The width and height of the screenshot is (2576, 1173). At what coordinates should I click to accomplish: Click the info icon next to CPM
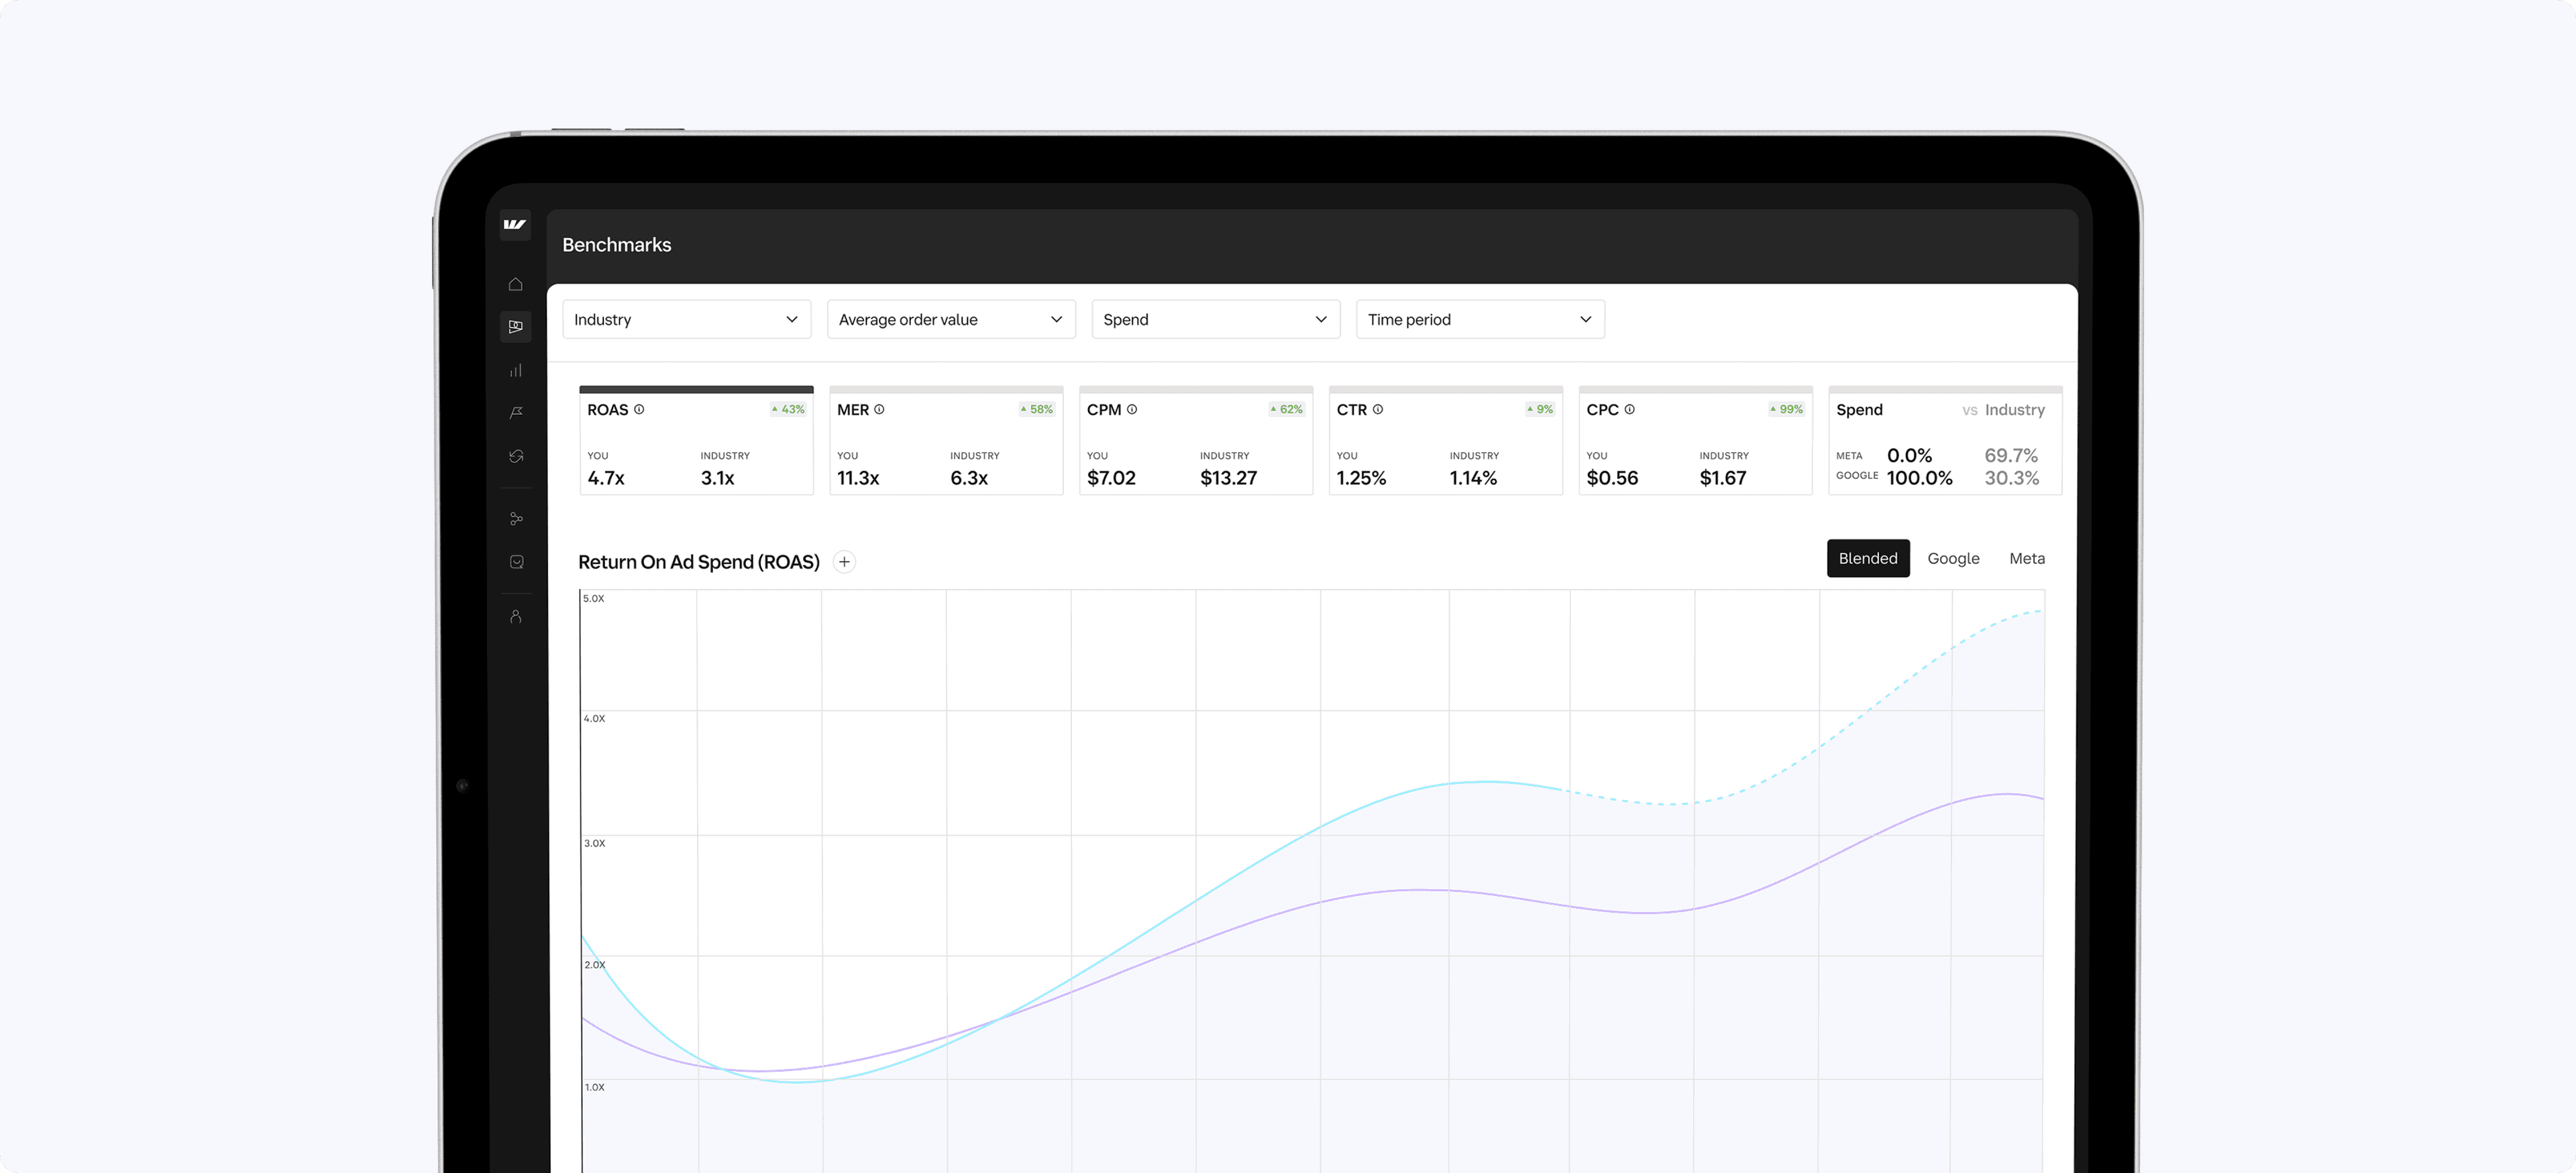point(1132,409)
